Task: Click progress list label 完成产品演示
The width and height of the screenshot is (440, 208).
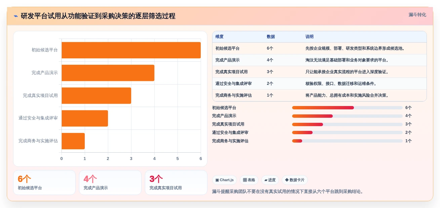Action: [x=224, y=116]
